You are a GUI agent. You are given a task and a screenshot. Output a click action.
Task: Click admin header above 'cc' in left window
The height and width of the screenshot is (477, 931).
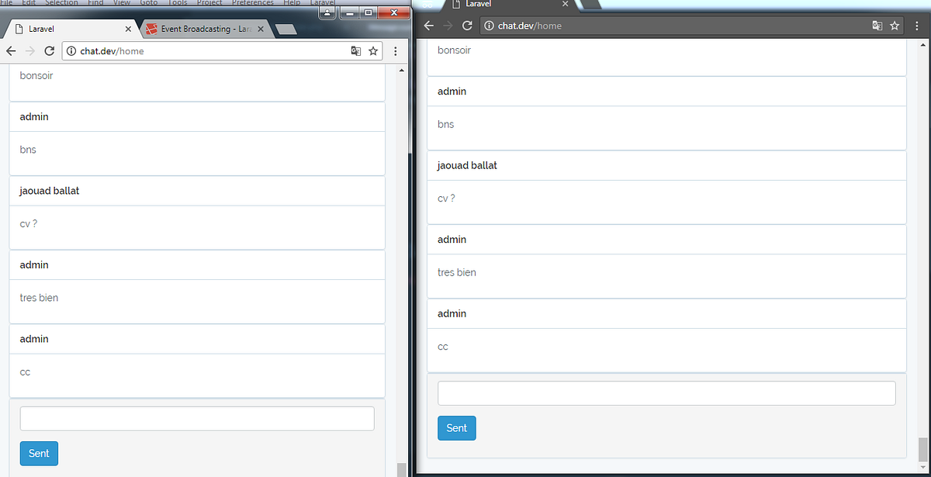click(x=34, y=339)
